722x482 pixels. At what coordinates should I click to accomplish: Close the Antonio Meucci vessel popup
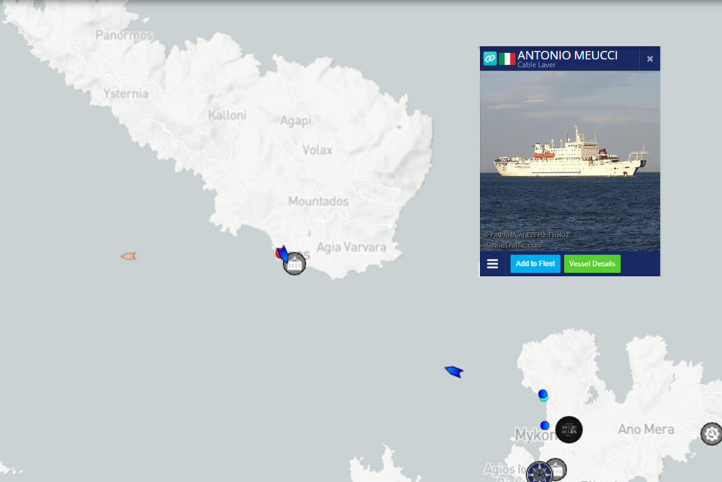pos(650,59)
